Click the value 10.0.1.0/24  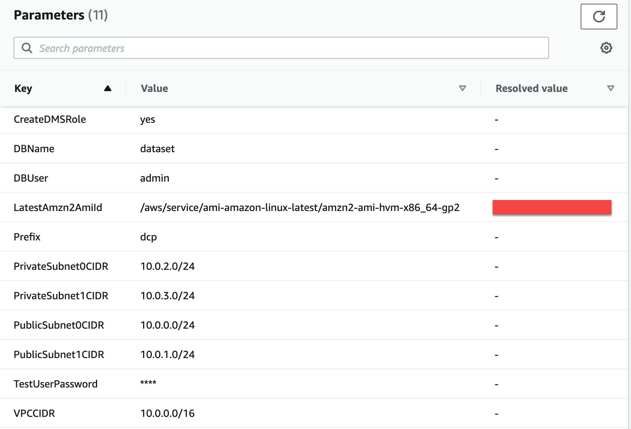(167, 354)
